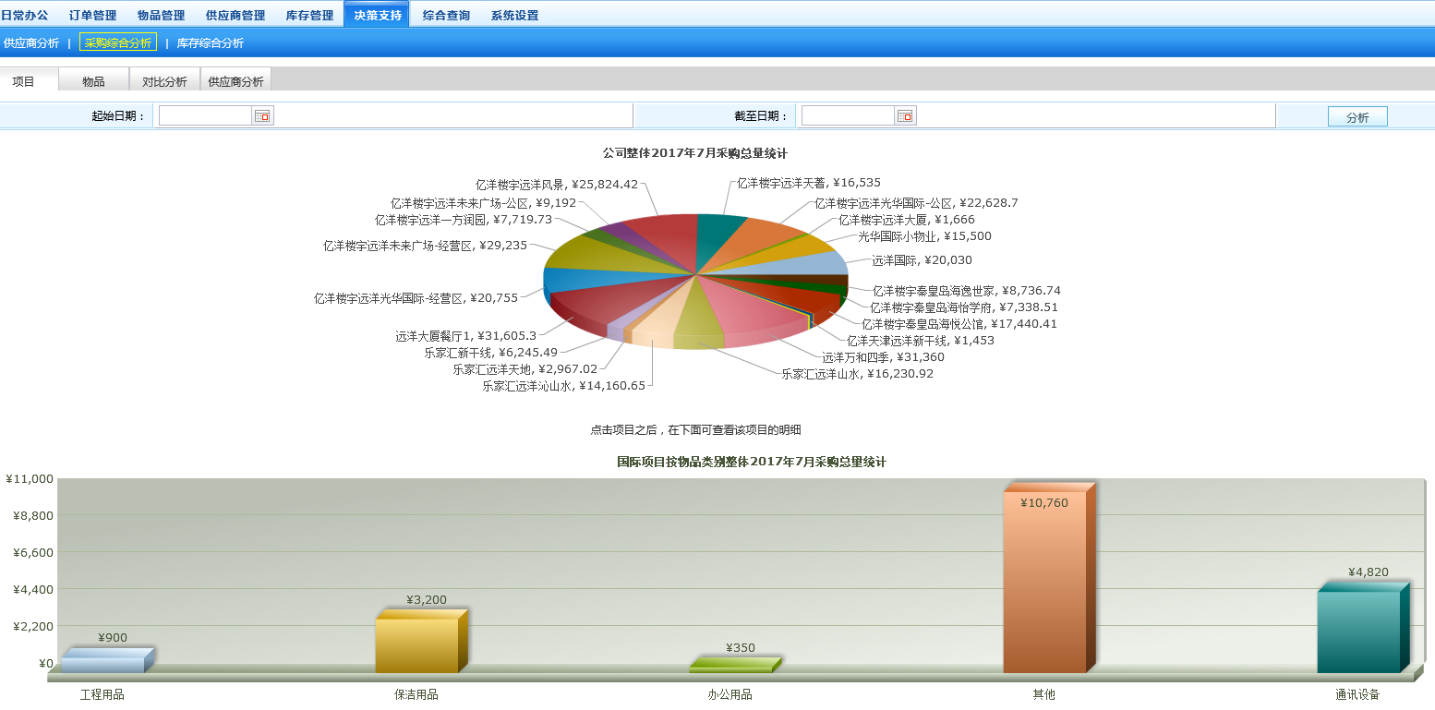Screen dimensions: 1435x710
Task: Open the 日常办公 menu
Action: [25, 15]
